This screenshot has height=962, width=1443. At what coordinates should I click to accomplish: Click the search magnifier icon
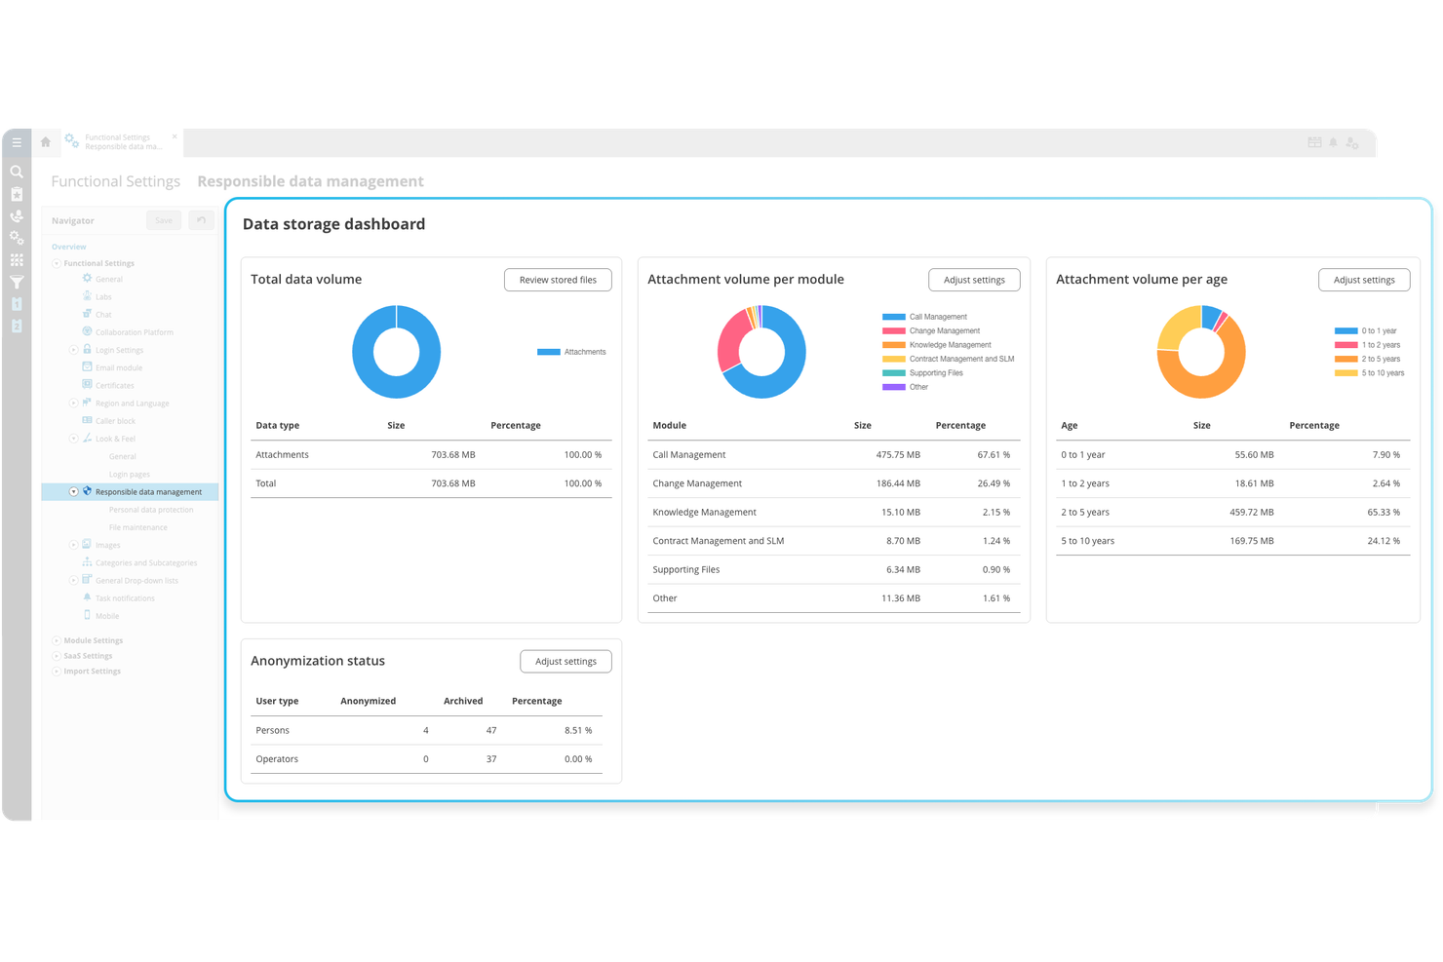click(x=17, y=172)
